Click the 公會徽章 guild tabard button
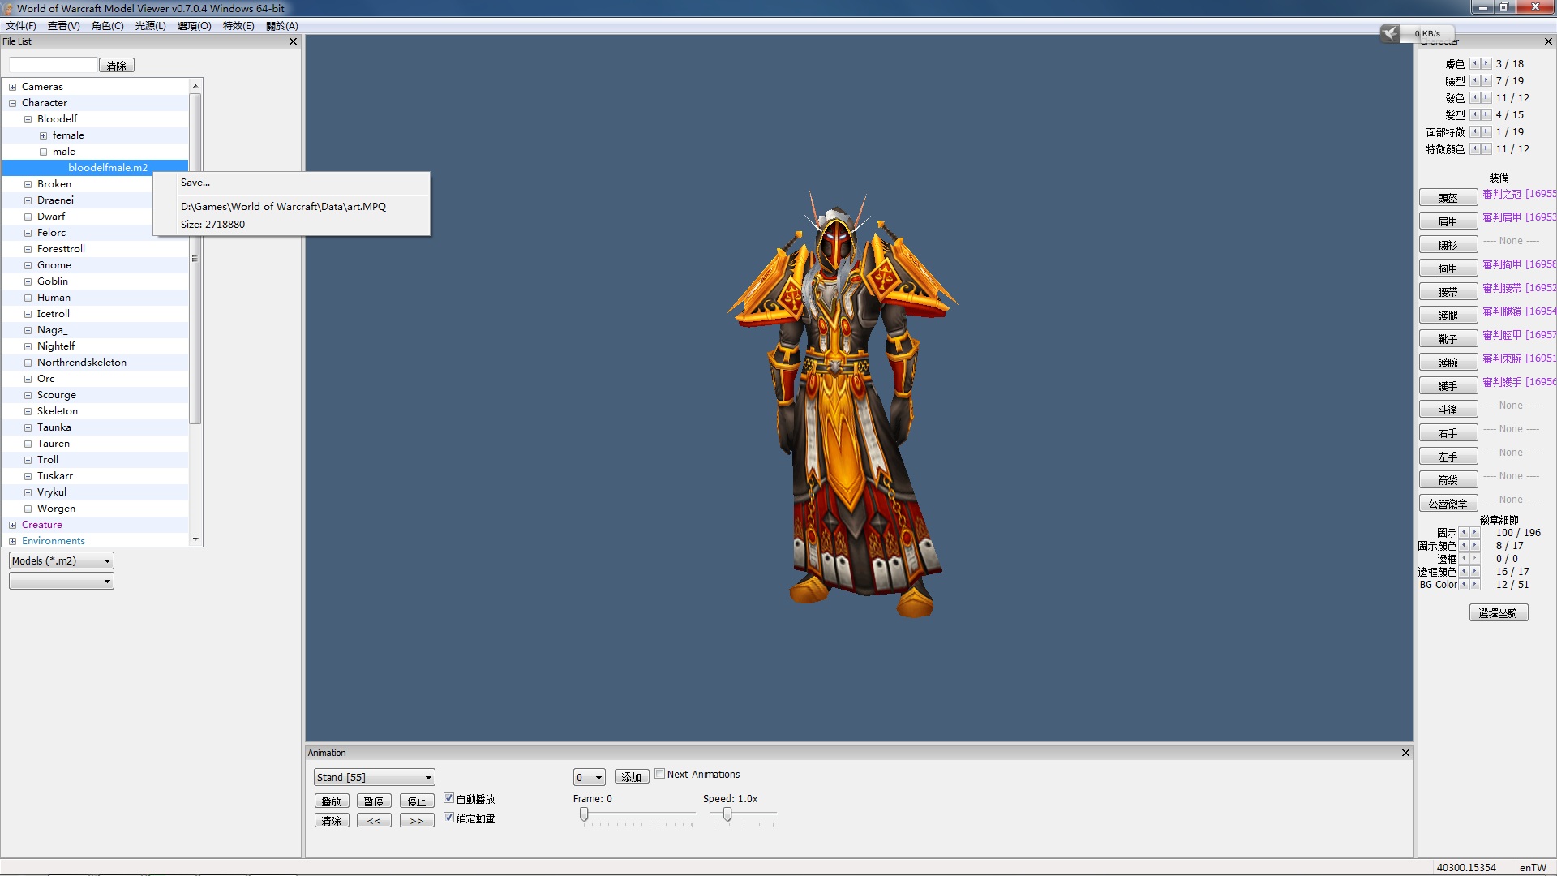Image resolution: width=1557 pixels, height=876 pixels. point(1448,503)
